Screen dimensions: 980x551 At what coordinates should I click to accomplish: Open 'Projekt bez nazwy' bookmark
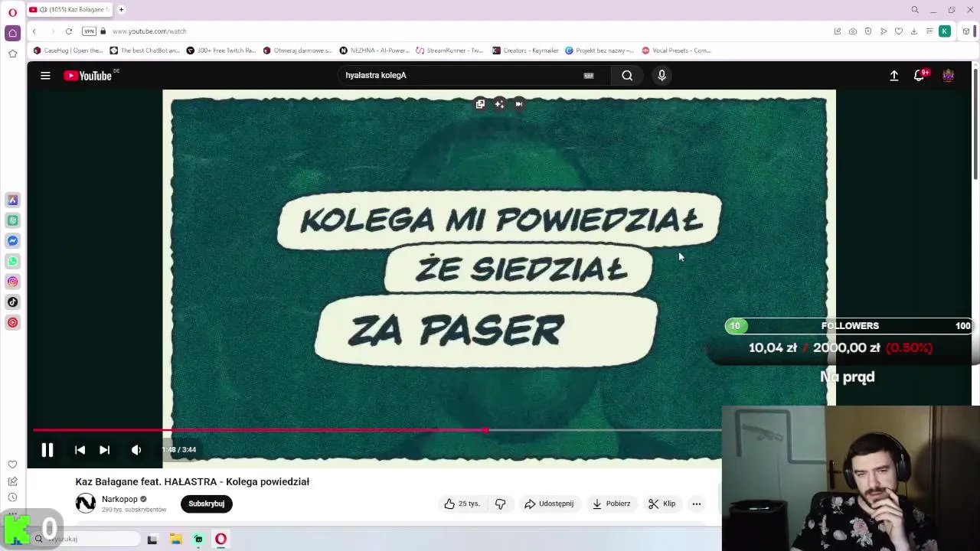(599, 51)
